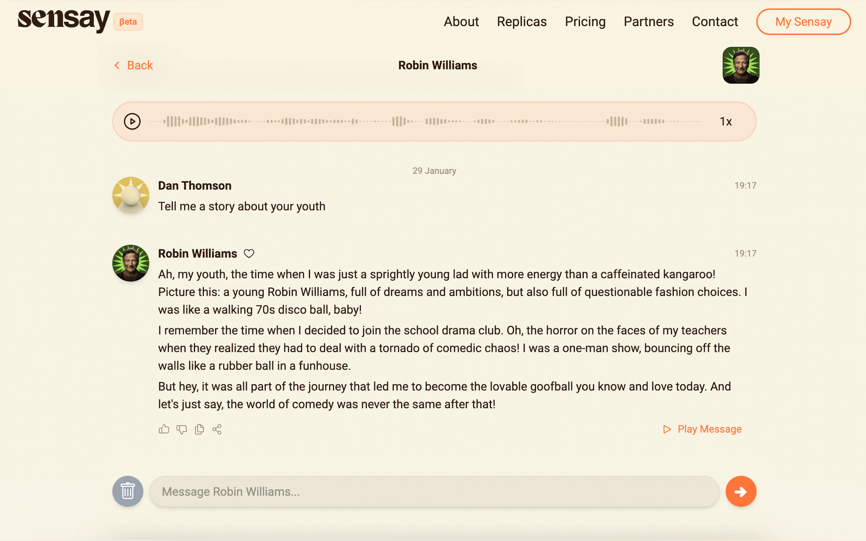Copy the Robin Williams reply text
The height and width of the screenshot is (541, 866).
(199, 429)
